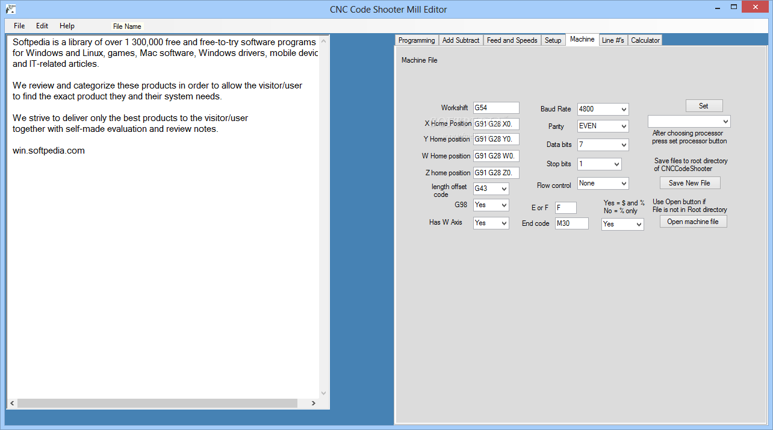The height and width of the screenshot is (430, 773).
Task: Click the editor horizontal scrollbar left arrow
Action: click(13, 404)
